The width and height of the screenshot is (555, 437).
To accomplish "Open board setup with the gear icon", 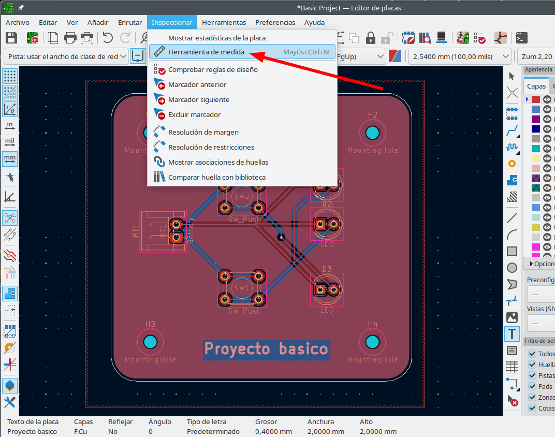I will tap(33, 38).
